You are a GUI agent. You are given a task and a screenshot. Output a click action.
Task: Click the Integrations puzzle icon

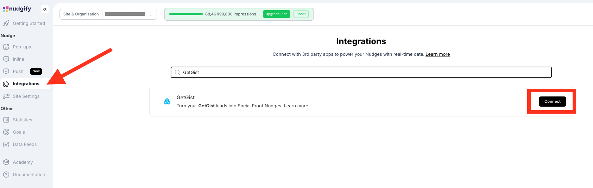coord(6,84)
